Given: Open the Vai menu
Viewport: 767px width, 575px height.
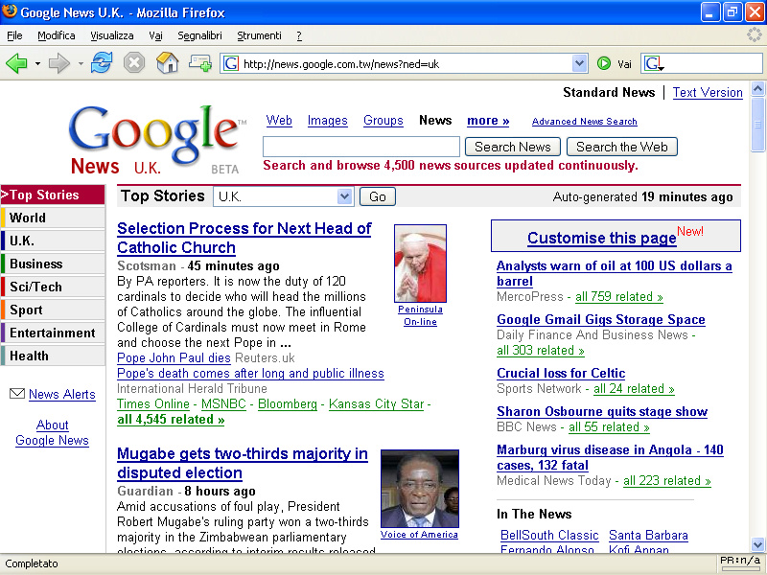Looking at the screenshot, I should pos(155,35).
